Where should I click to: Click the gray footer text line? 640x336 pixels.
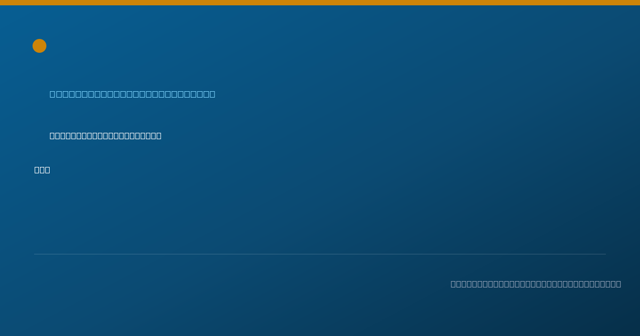[536, 284]
